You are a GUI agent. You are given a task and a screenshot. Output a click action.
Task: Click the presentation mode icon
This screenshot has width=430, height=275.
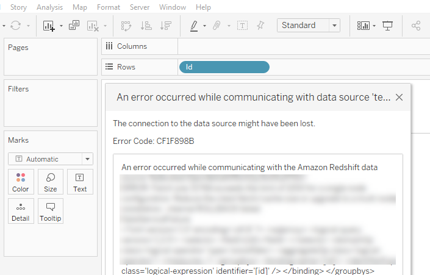click(387, 26)
